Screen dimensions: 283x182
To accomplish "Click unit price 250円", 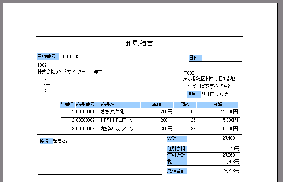I will 166,112.
